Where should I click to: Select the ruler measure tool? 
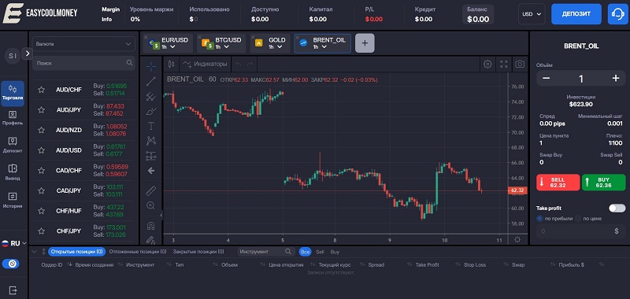[151, 190]
